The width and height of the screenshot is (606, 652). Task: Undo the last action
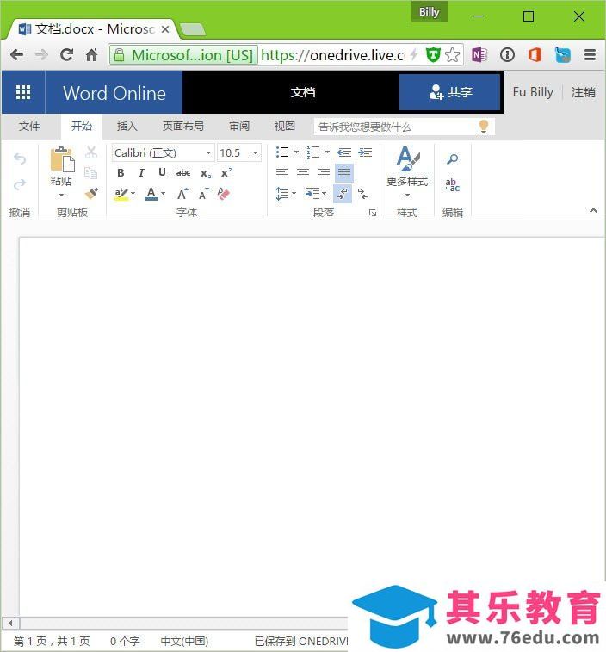pyautogui.click(x=20, y=158)
